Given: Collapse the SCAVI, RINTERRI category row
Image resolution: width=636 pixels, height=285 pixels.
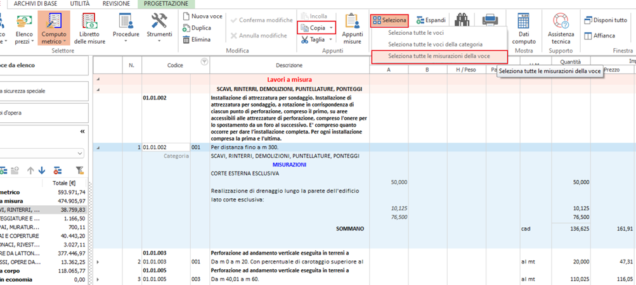Looking at the screenshot, I should pos(98,89).
